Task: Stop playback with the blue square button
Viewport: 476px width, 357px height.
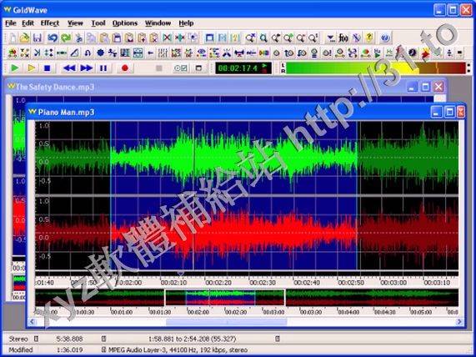Action: 47,68
